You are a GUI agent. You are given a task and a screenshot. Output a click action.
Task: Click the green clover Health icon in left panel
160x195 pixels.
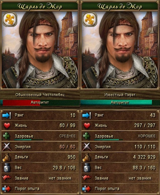6,136
